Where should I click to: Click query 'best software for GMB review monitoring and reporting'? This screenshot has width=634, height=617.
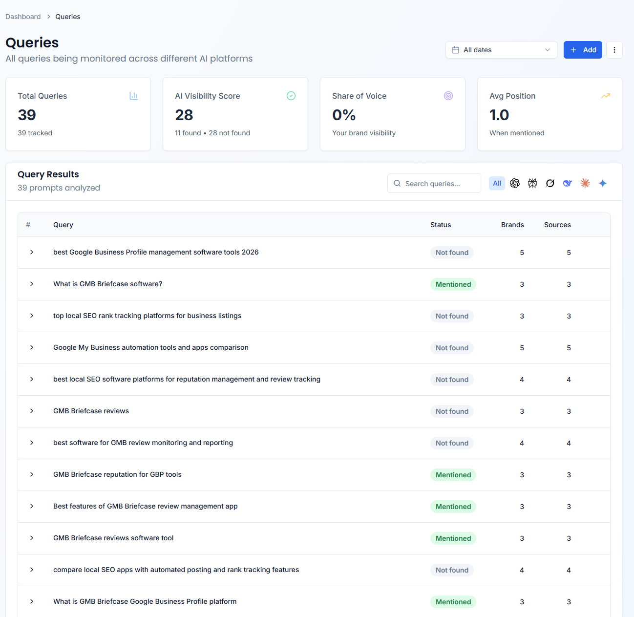[143, 443]
